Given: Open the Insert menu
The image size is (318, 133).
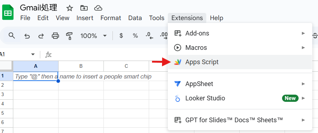Looking at the screenshot, I should (85, 18).
